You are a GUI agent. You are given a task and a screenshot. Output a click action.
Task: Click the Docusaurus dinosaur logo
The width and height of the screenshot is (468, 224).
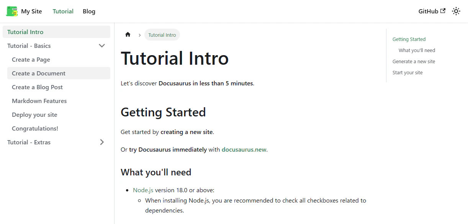click(12, 11)
